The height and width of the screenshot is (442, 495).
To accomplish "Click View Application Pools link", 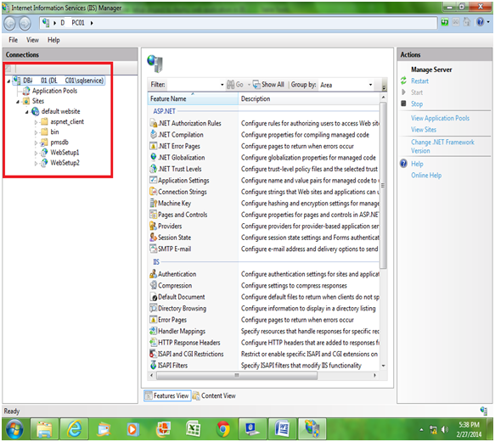I will pyautogui.click(x=440, y=118).
